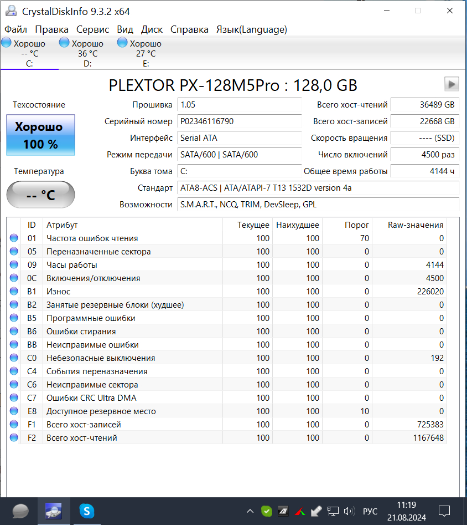Select disk C: tab
Screen dimensions: 467x525
[x=29, y=53]
